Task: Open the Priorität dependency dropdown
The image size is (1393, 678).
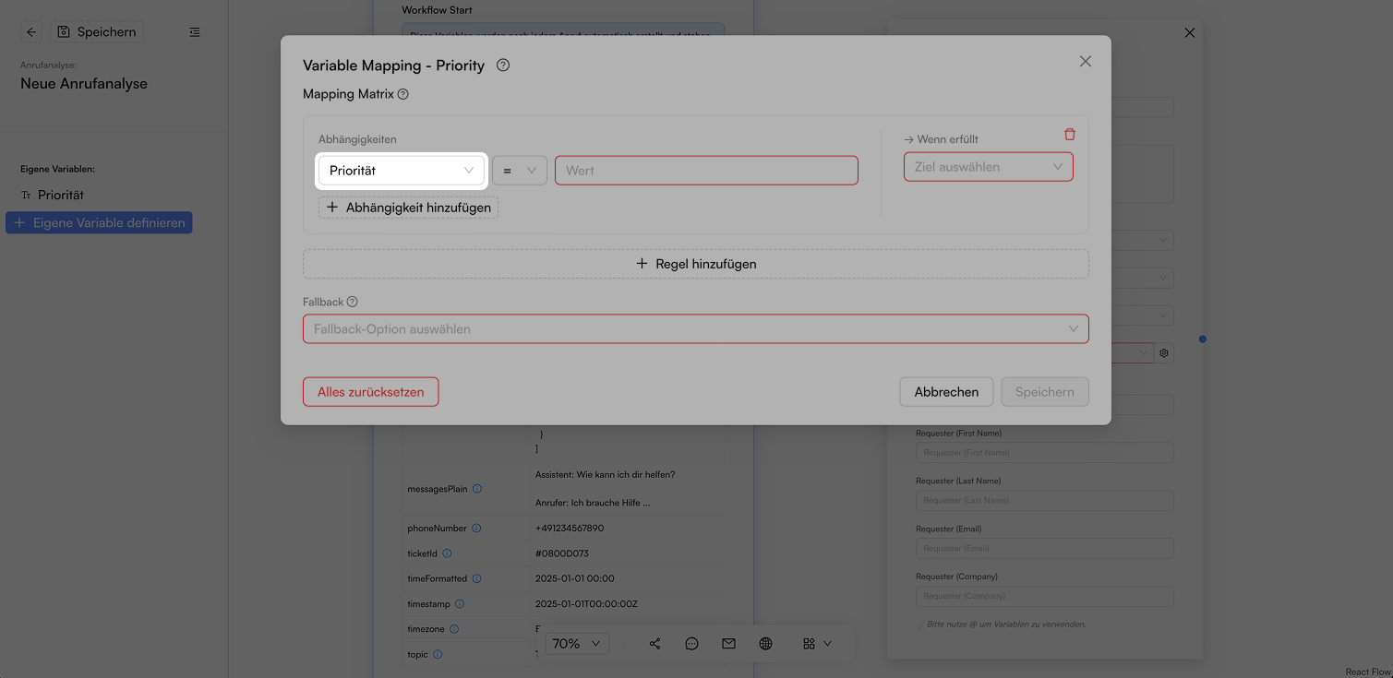Action: (402, 171)
